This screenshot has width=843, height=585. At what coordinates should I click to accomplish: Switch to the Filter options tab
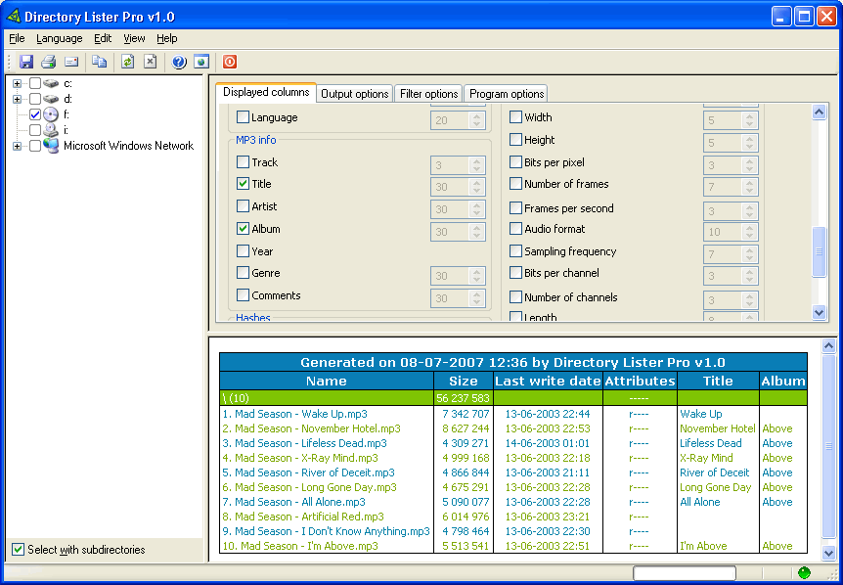pos(428,94)
